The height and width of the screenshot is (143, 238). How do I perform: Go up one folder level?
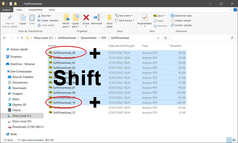click(22, 38)
